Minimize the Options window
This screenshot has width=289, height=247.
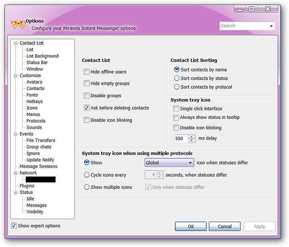pyautogui.click(x=240, y=9)
